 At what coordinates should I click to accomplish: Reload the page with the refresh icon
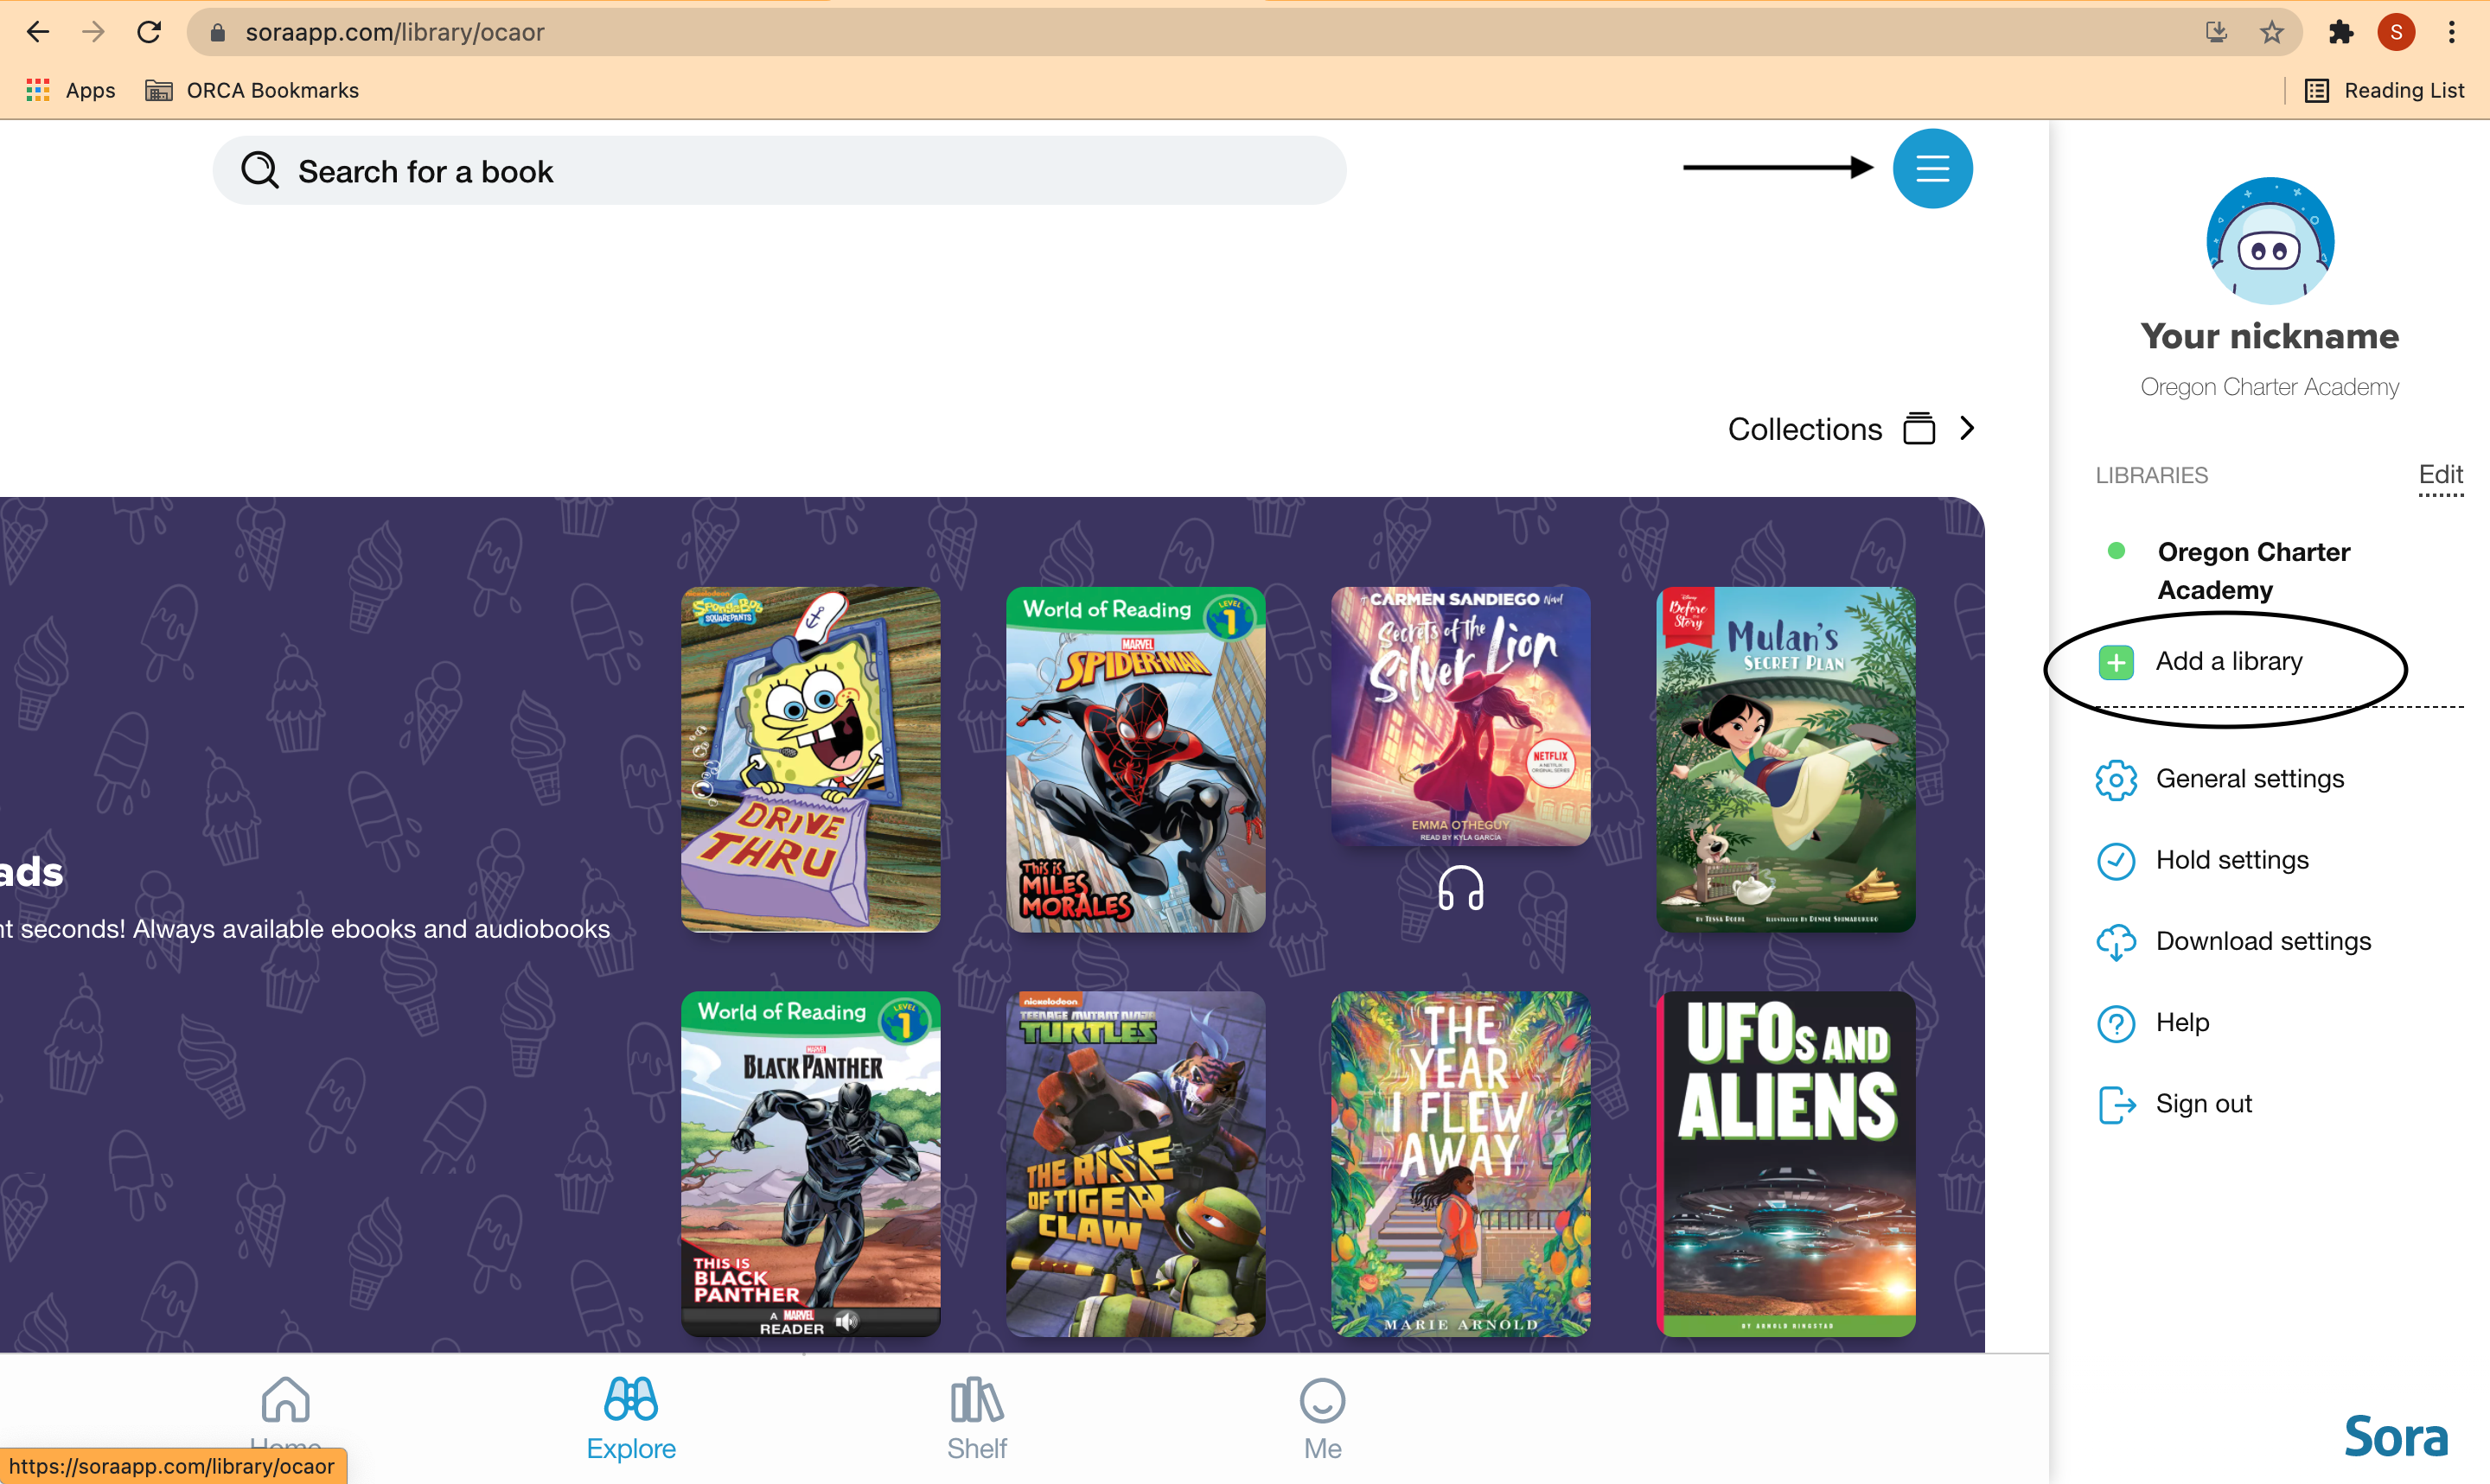[149, 32]
